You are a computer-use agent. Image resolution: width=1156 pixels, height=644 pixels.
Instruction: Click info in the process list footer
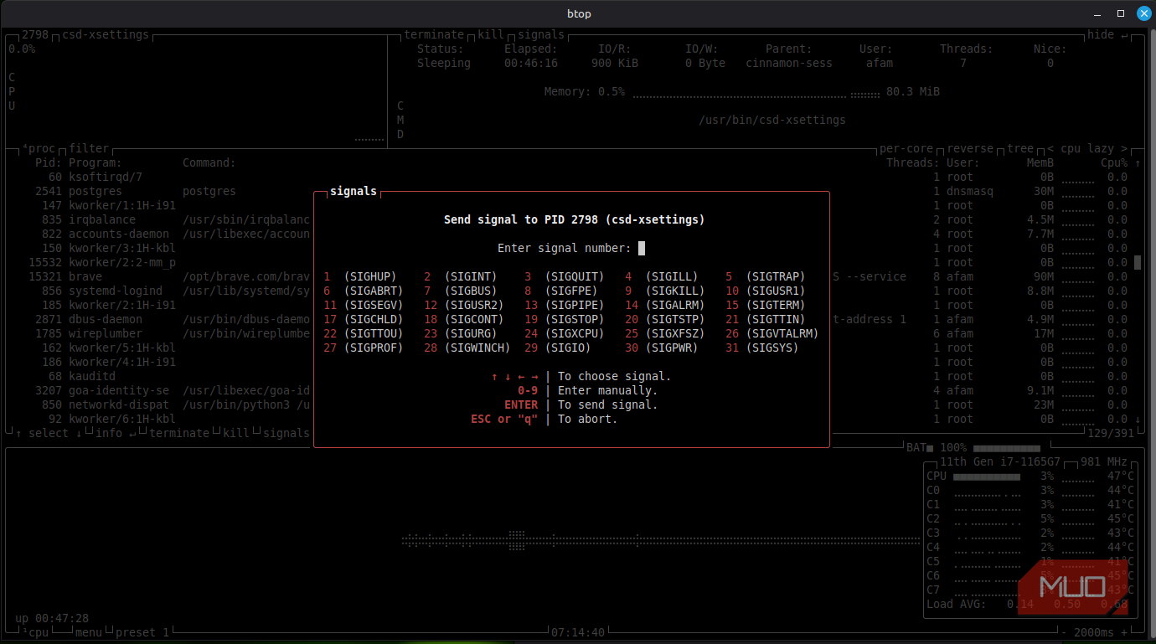tap(109, 433)
